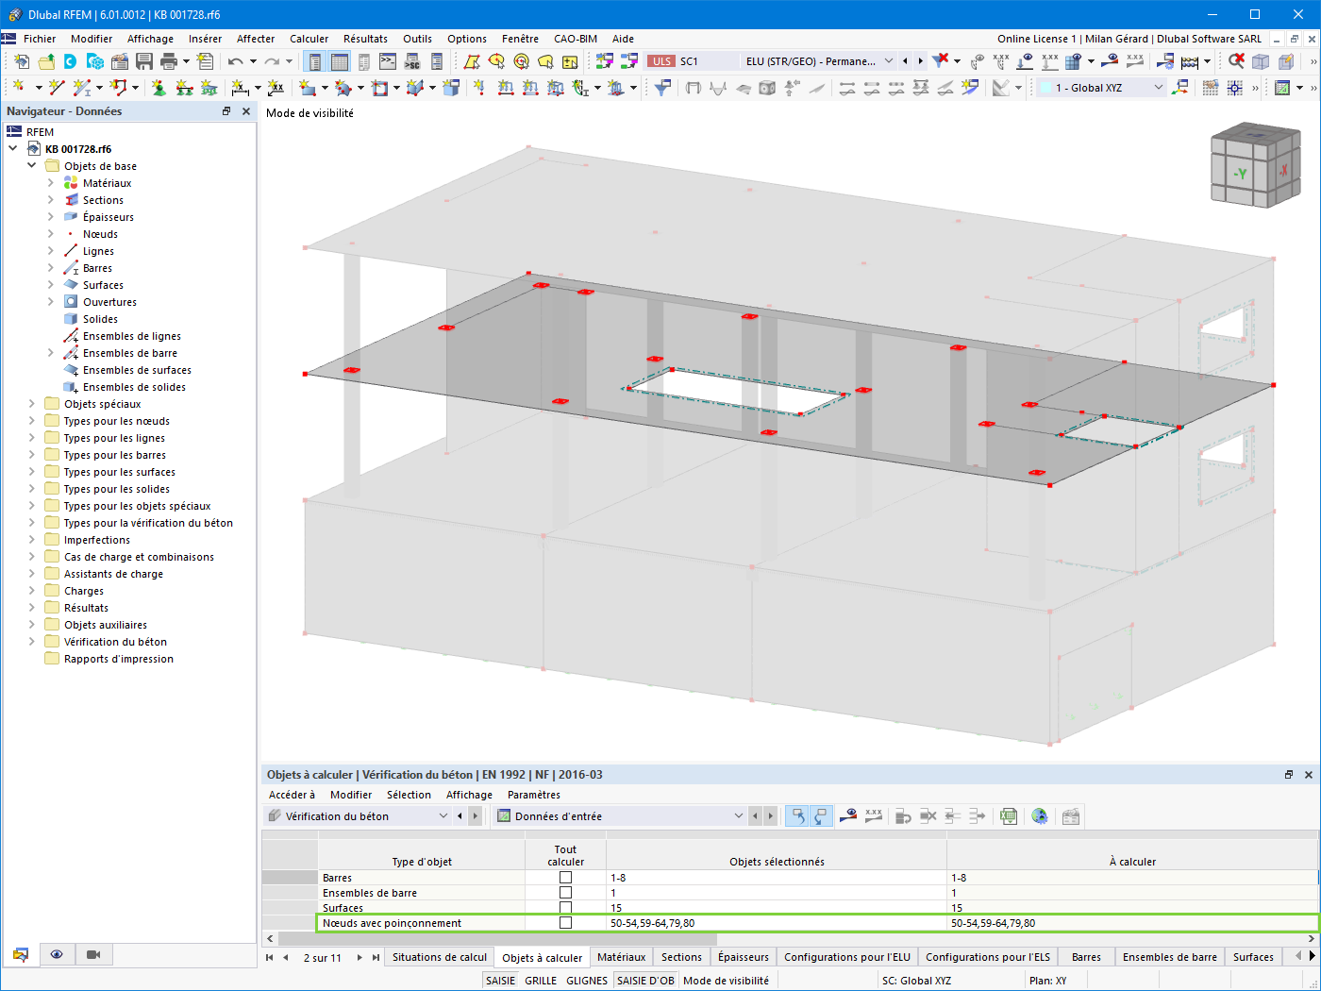The width and height of the screenshot is (1321, 991).
Task: Click the new node tool icon
Action: tap(18, 88)
